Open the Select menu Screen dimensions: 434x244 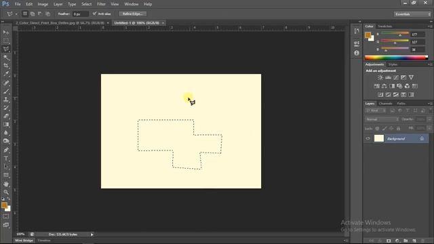click(x=86, y=4)
